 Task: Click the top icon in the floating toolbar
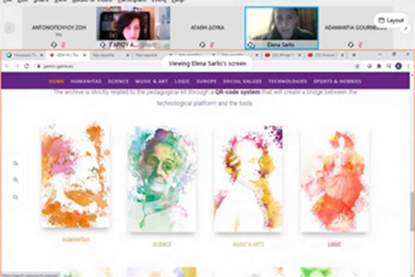coord(16,163)
